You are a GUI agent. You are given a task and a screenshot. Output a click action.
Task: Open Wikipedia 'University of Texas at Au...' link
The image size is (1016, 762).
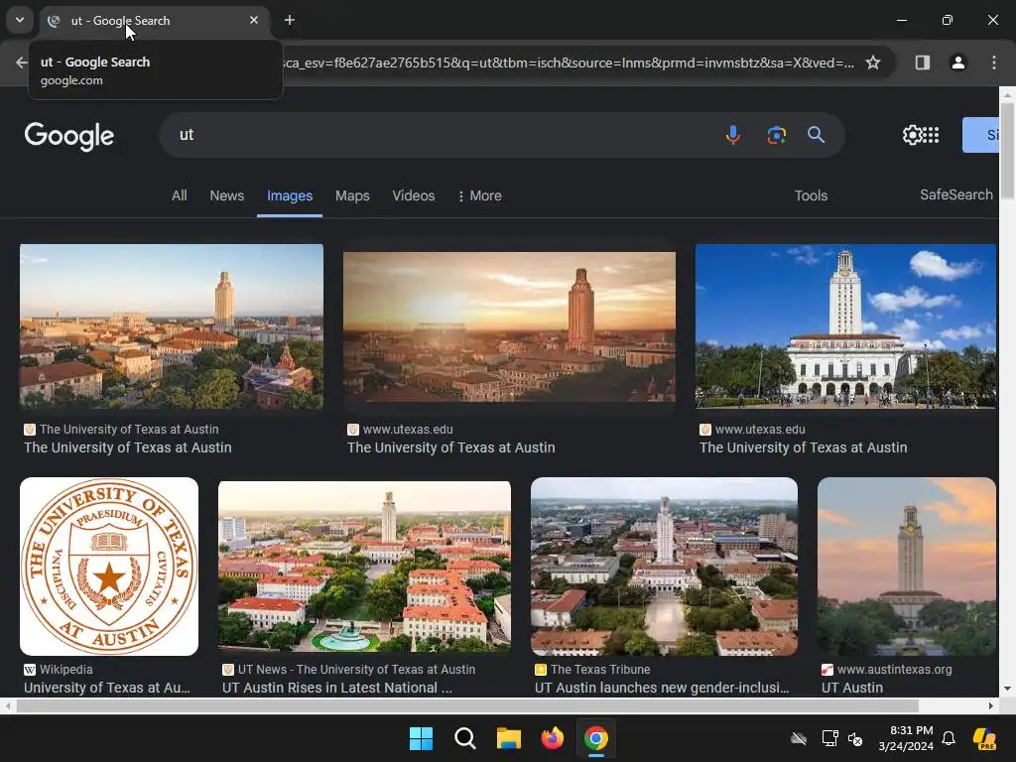[107, 689]
